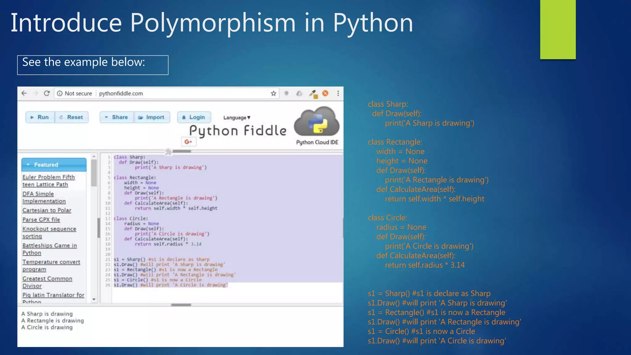Click the bottom output resize handle
The width and height of the screenshot is (631, 355).
click(181, 305)
